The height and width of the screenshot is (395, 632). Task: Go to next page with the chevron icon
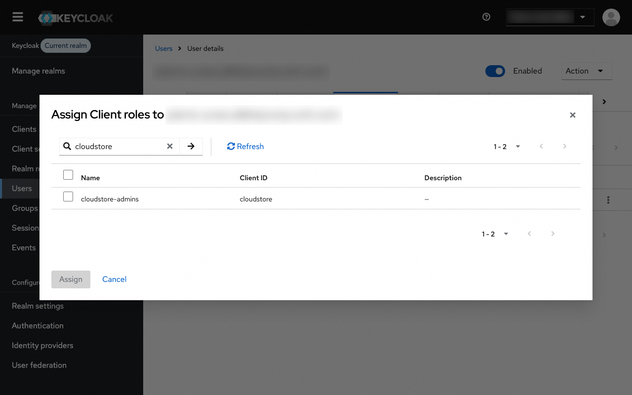click(x=565, y=146)
